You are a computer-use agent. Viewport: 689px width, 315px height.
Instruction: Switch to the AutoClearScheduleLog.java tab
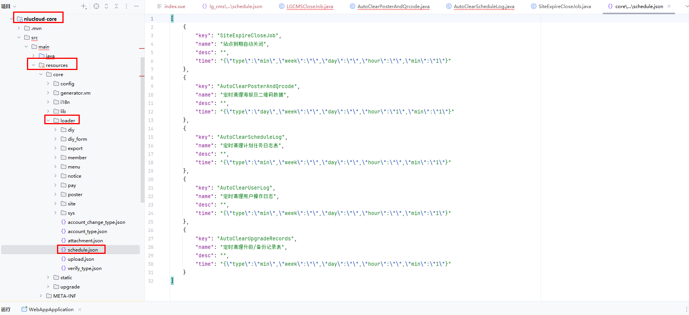[484, 7]
